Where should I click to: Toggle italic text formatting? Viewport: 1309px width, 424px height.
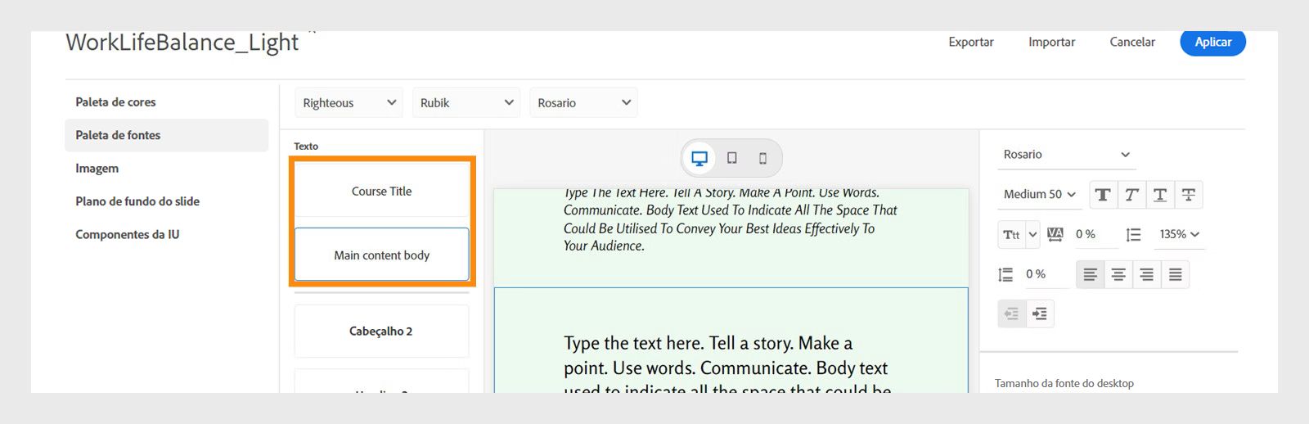(1131, 195)
